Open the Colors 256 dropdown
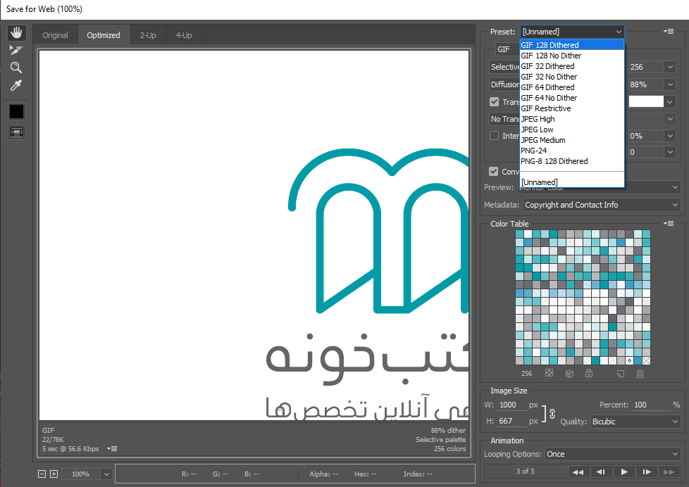 [670, 67]
